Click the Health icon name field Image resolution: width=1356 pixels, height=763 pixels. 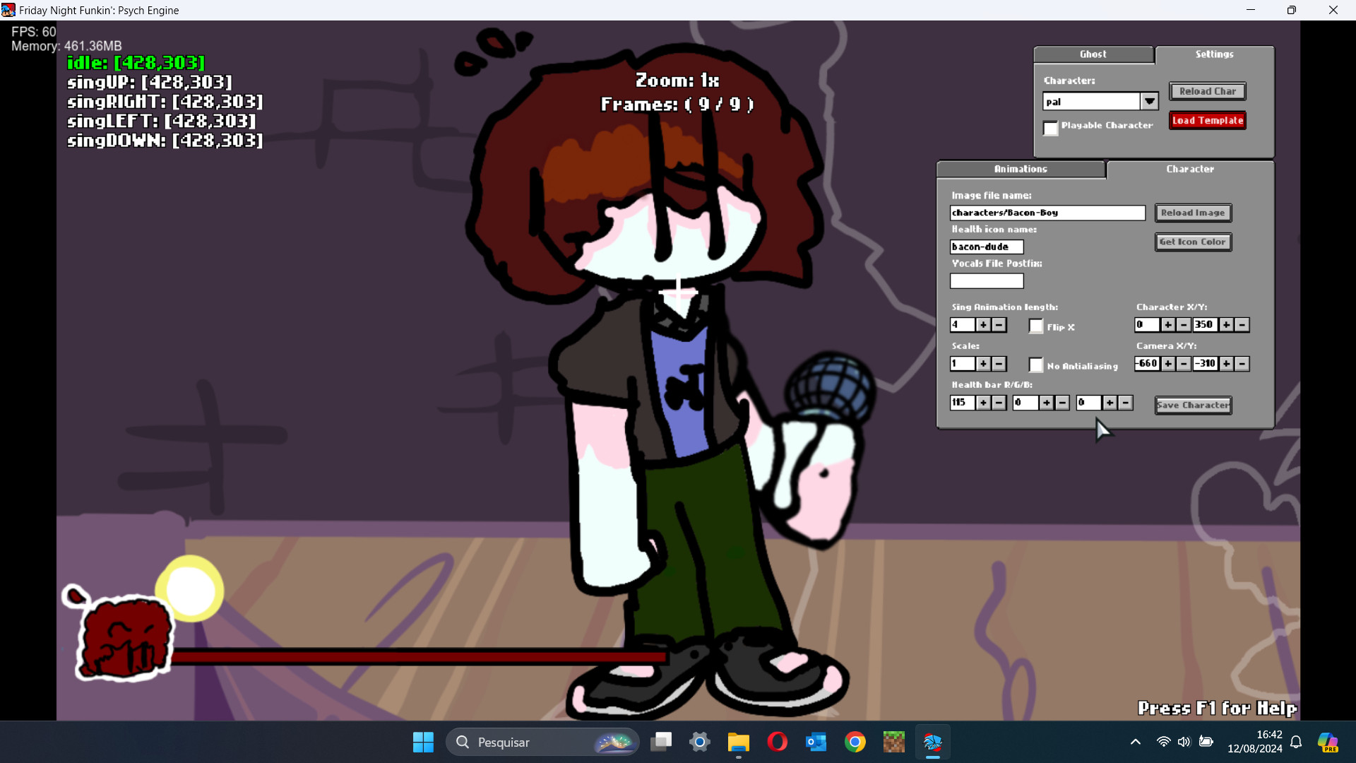click(x=987, y=247)
